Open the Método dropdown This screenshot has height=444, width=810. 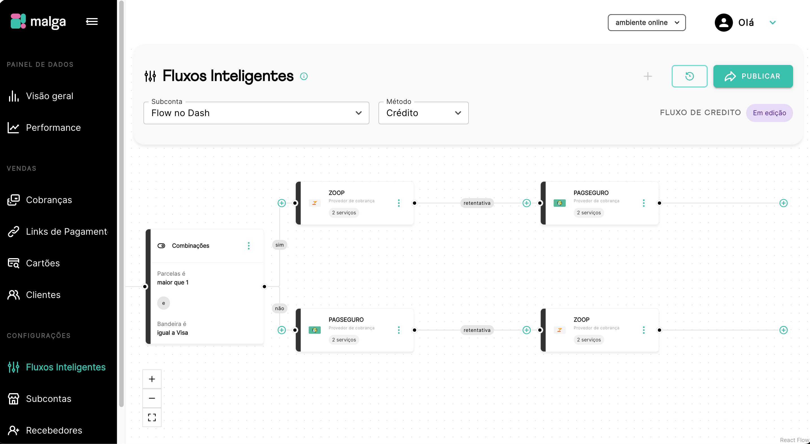423,113
